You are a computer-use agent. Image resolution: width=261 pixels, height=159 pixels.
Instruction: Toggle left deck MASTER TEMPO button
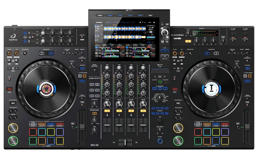coord(82,105)
